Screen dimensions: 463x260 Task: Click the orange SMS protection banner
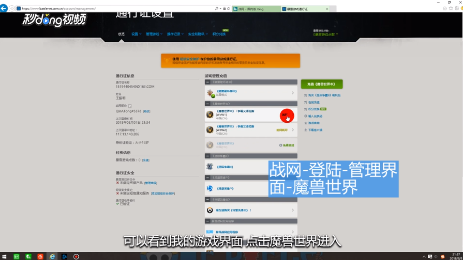click(x=230, y=61)
